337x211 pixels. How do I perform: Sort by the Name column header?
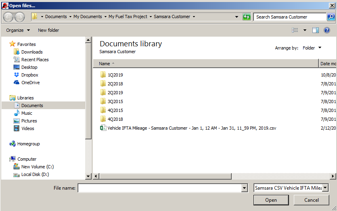[205, 64]
